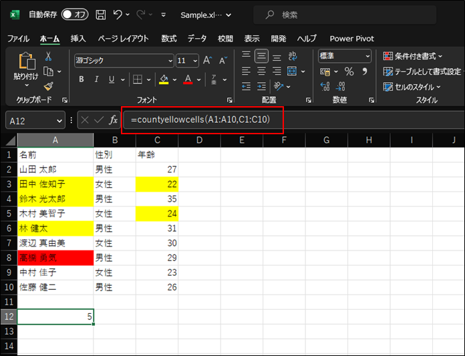The width and height of the screenshot is (465, 356).
Task: Select the format painter brush icon
Action: pos(49,85)
